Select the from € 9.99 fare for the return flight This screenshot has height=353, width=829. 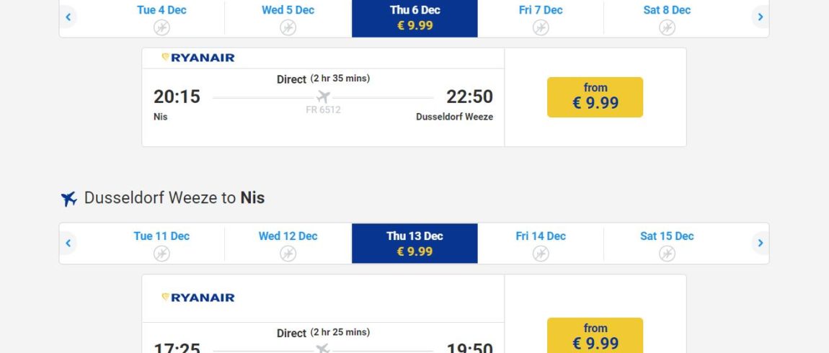point(595,336)
